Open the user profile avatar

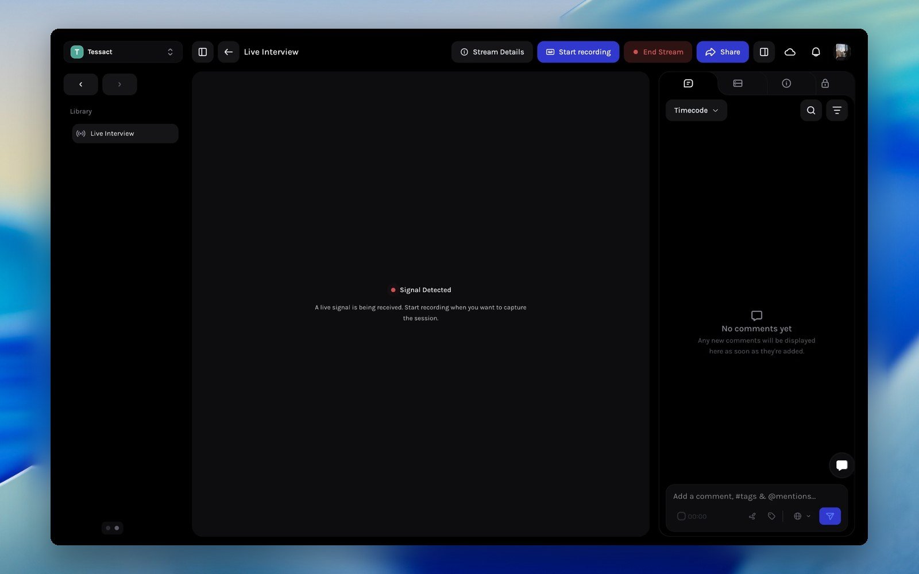(x=842, y=52)
